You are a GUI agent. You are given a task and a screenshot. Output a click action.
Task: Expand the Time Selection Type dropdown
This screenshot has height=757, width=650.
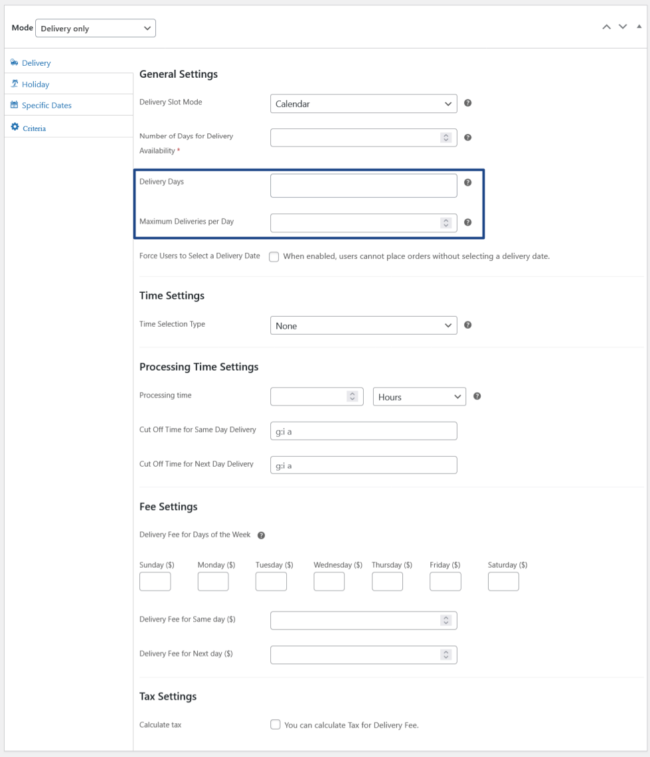[363, 325]
